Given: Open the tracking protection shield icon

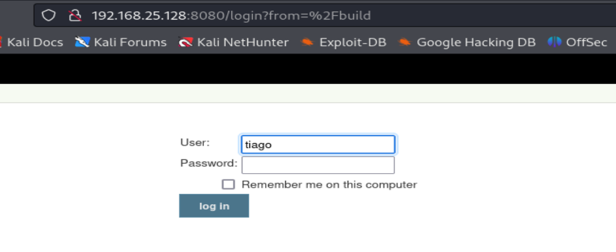Looking at the screenshot, I should (x=49, y=15).
